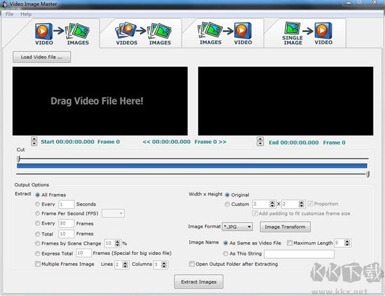This screenshot has height=296, width=385.
Task: Open the Image Transform dialog
Action: (x=285, y=227)
